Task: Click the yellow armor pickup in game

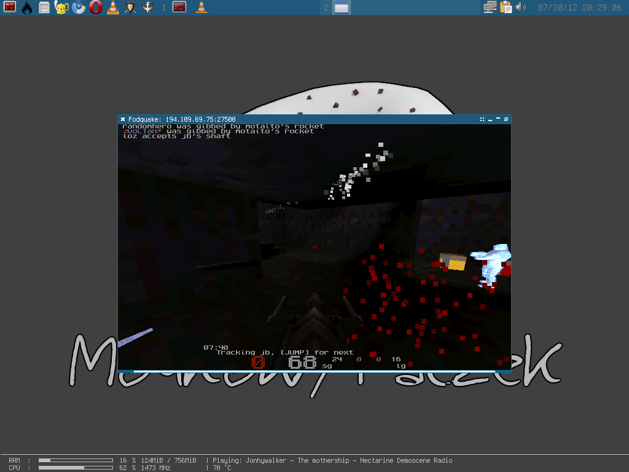Action: [x=453, y=261]
